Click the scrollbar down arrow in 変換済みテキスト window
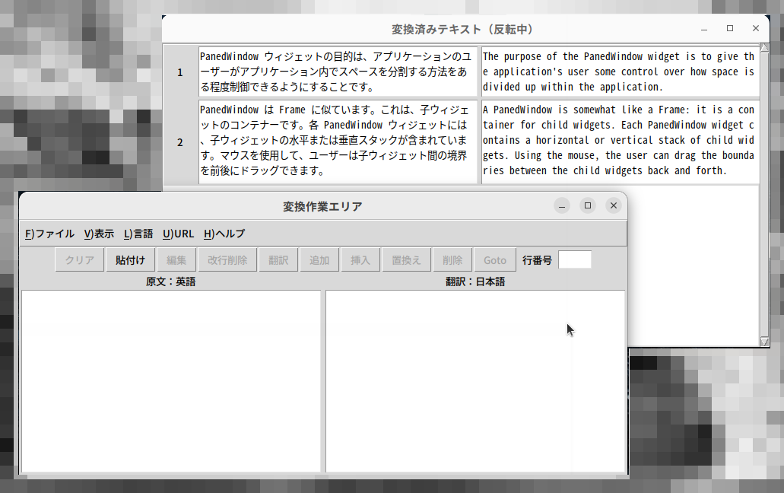 764,342
